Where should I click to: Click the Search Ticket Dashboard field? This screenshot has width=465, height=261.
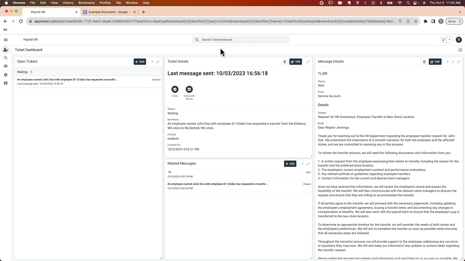point(240,40)
